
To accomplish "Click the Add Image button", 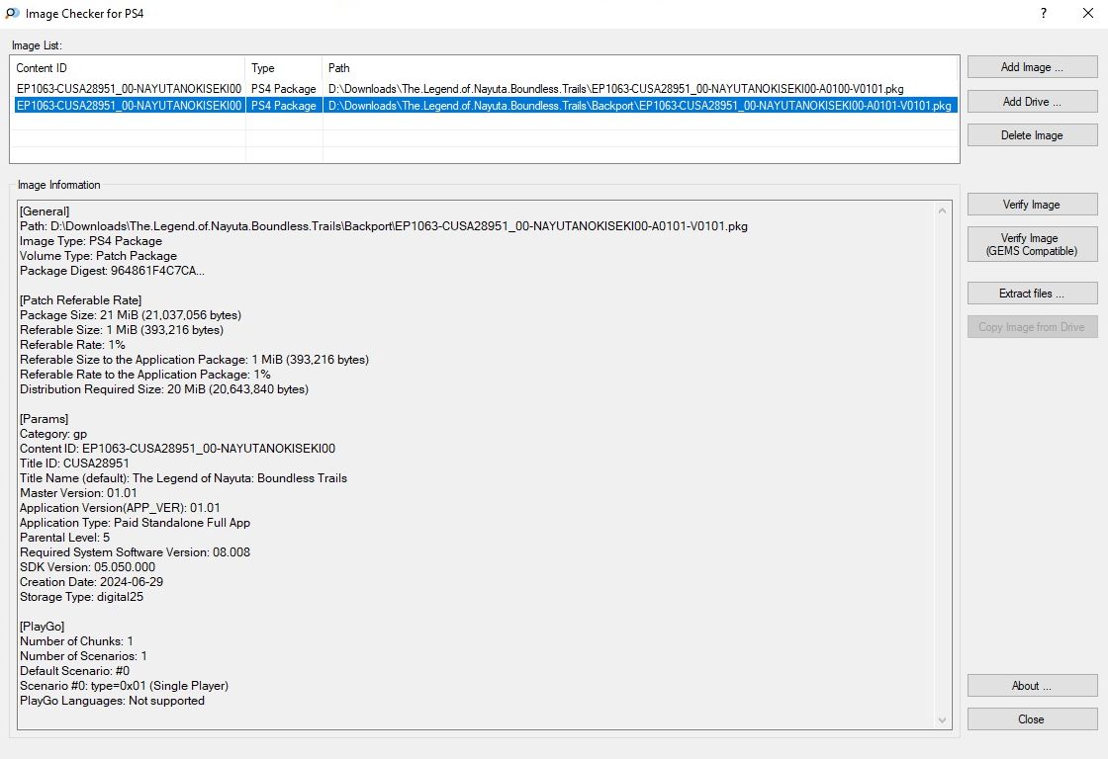I will (x=1032, y=67).
